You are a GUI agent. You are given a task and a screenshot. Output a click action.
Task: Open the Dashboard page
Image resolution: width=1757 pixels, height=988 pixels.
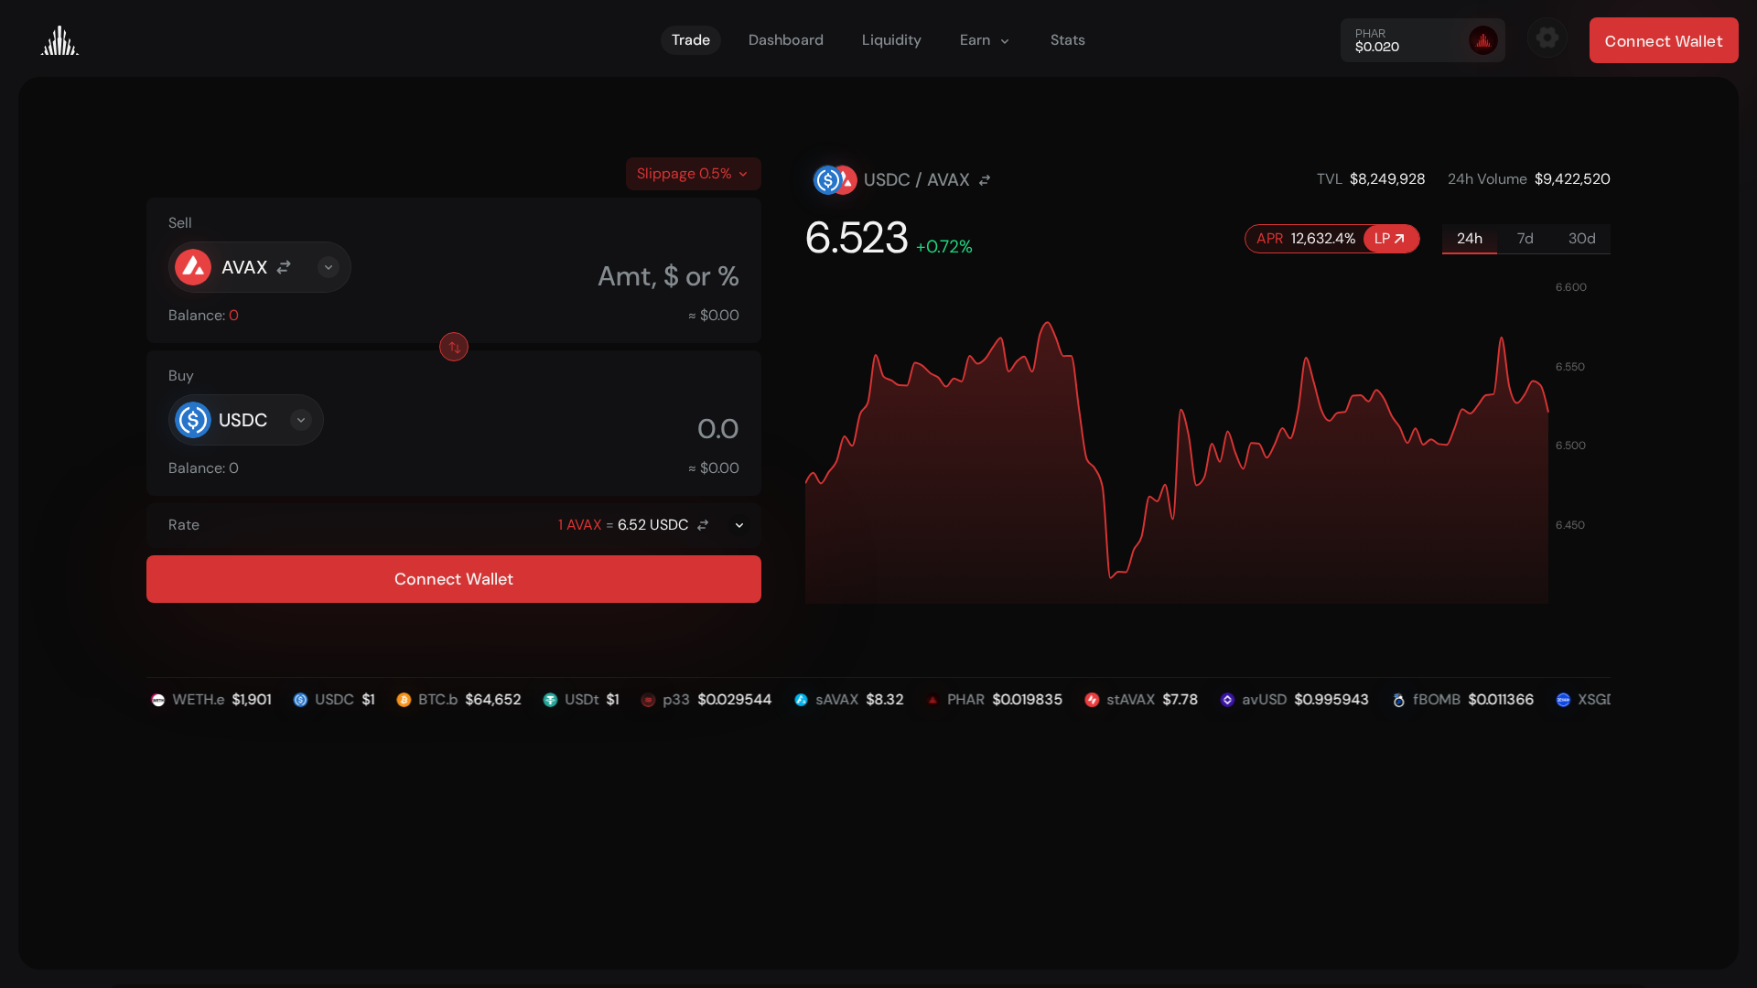point(786,40)
